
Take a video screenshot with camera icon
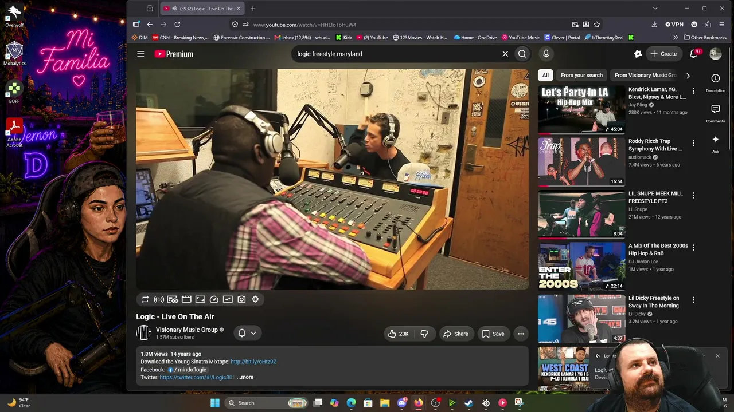(241, 299)
